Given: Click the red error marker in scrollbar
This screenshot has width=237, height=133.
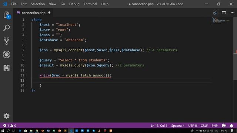Looking at the screenshot, I should pos(236,52).
